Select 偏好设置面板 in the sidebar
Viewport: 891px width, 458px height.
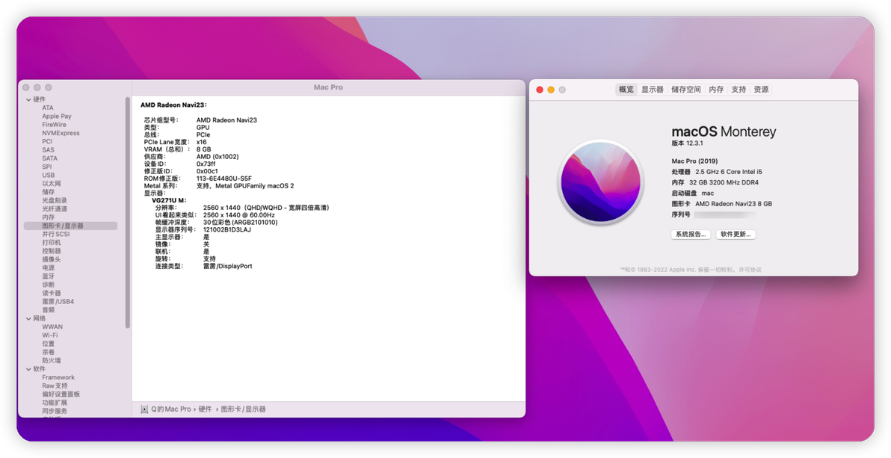[61, 394]
